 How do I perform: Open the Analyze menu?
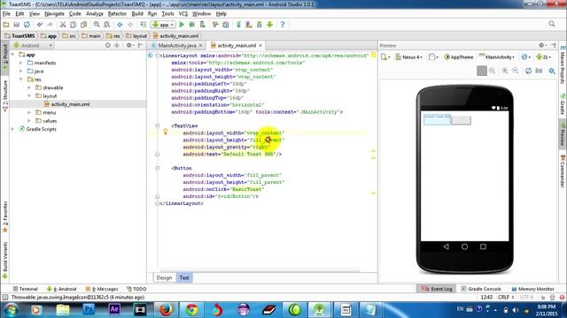(95, 14)
